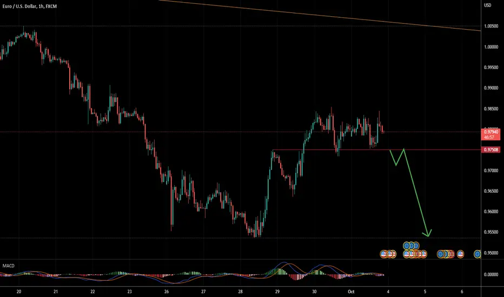This screenshot has height=297, width=504.
Task: Click the Oct label on time axis
Action: pyautogui.click(x=351, y=292)
